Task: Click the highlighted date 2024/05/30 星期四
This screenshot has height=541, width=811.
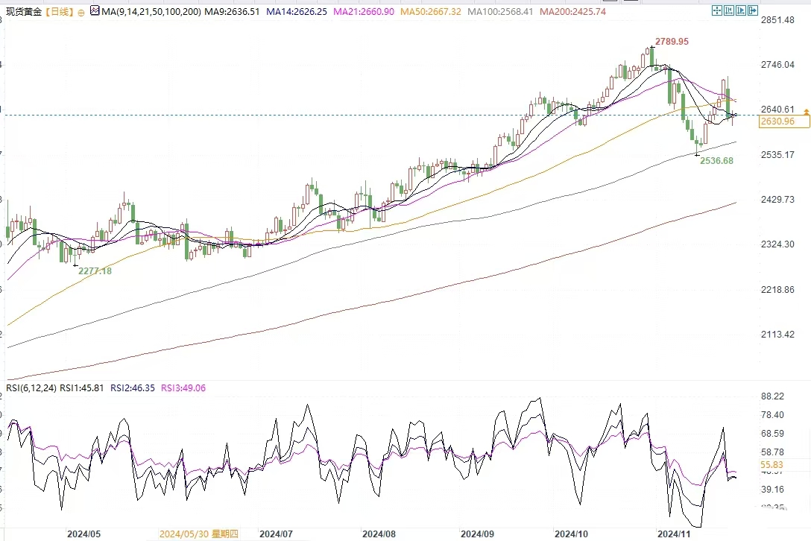Action: pyautogui.click(x=198, y=534)
